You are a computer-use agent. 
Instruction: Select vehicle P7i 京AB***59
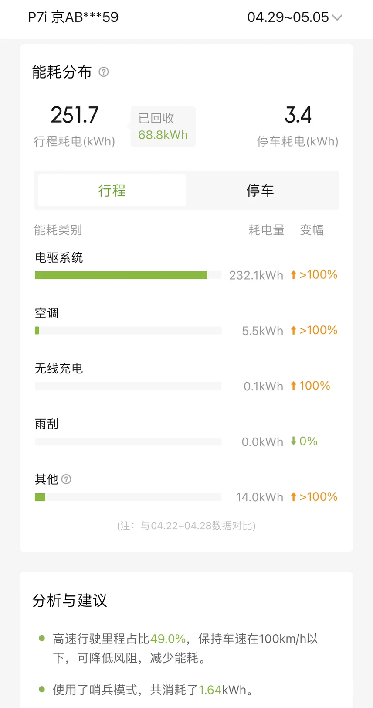(73, 17)
